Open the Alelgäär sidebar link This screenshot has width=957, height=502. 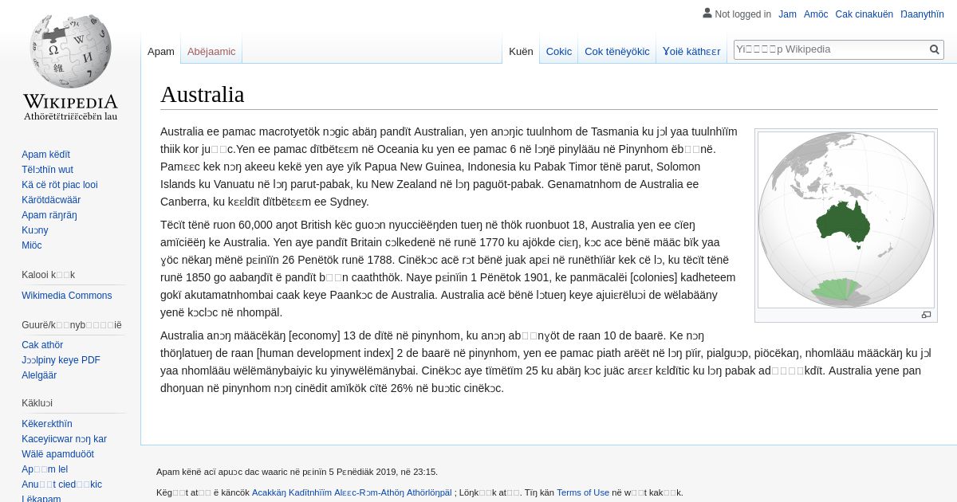(x=39, y=375)
